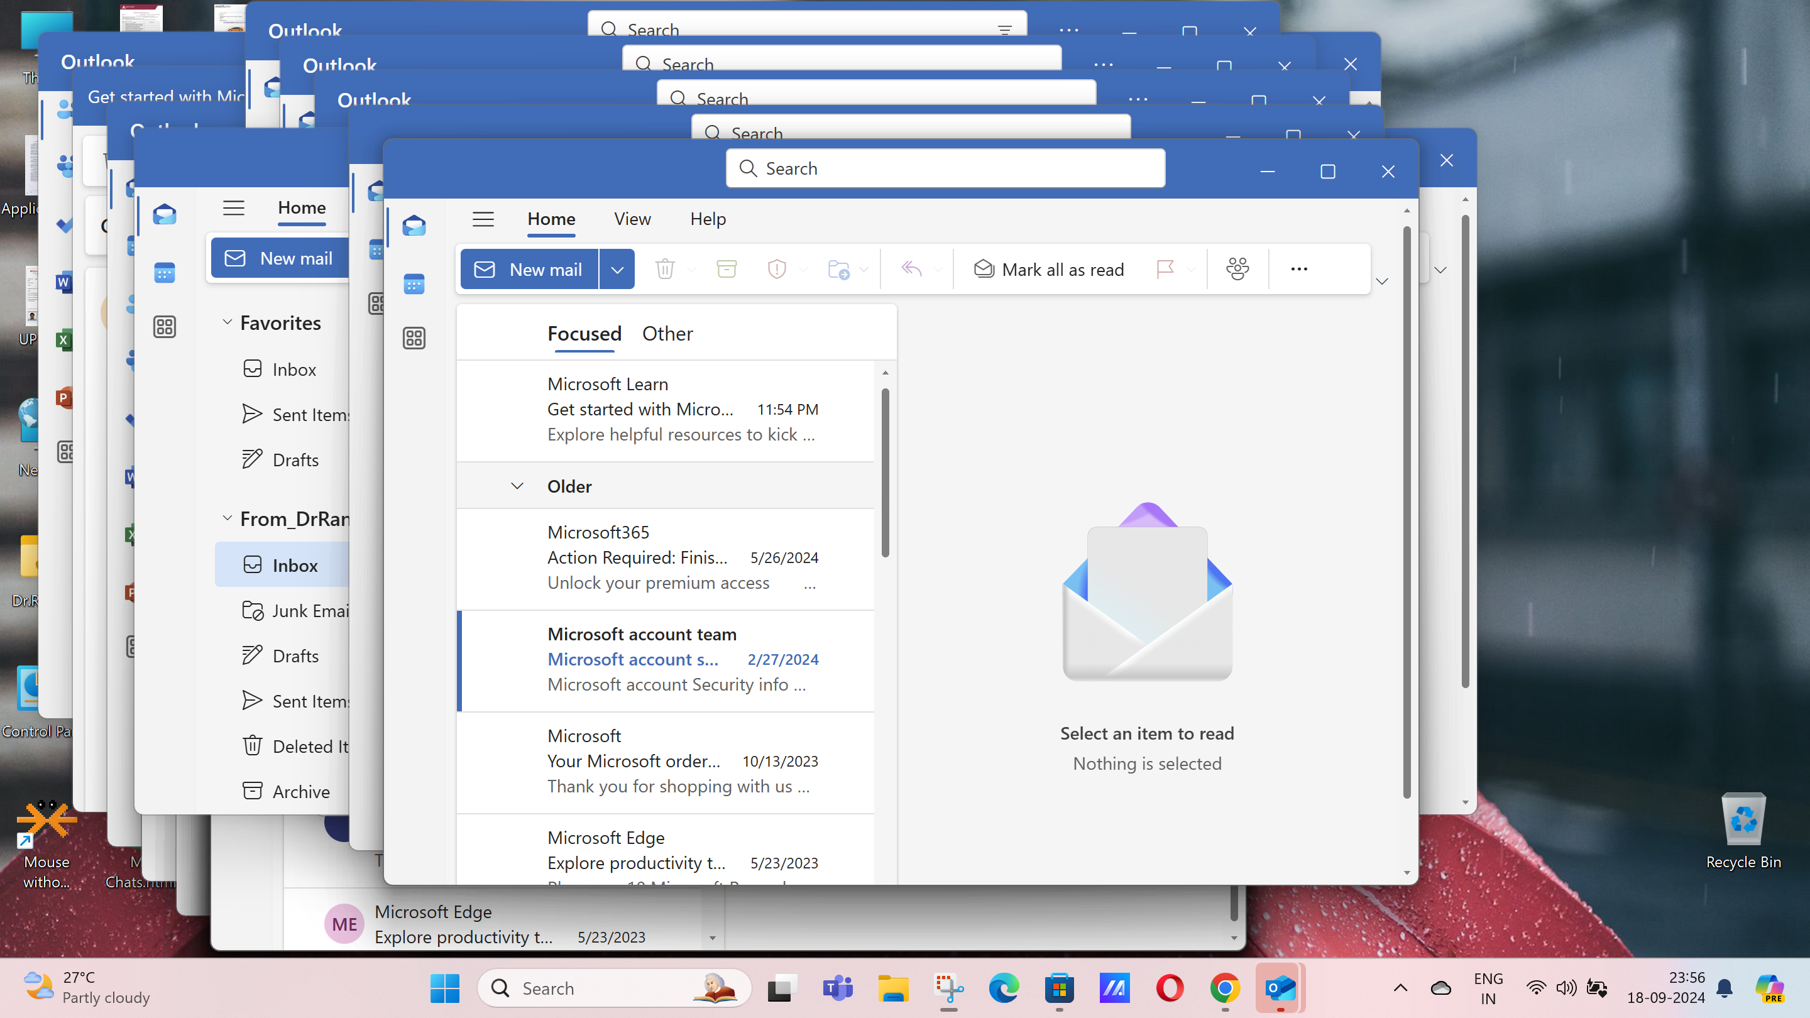This screenshot has height=1018, width=1810.
Task: Toggle hamburger menu in left Outlook window
Action: [x=233, y=208]
